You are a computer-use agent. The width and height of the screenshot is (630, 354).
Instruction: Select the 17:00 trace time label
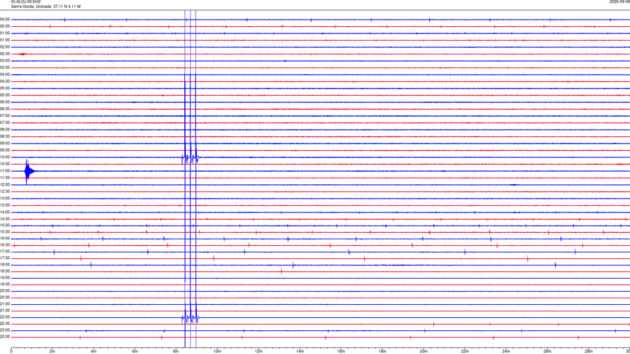pyautogui.click(x=5, y=252)
